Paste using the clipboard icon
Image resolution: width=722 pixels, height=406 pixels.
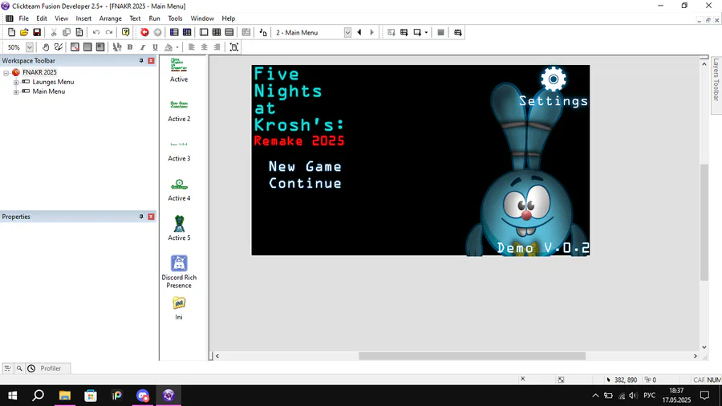click(x=79, y=32)
